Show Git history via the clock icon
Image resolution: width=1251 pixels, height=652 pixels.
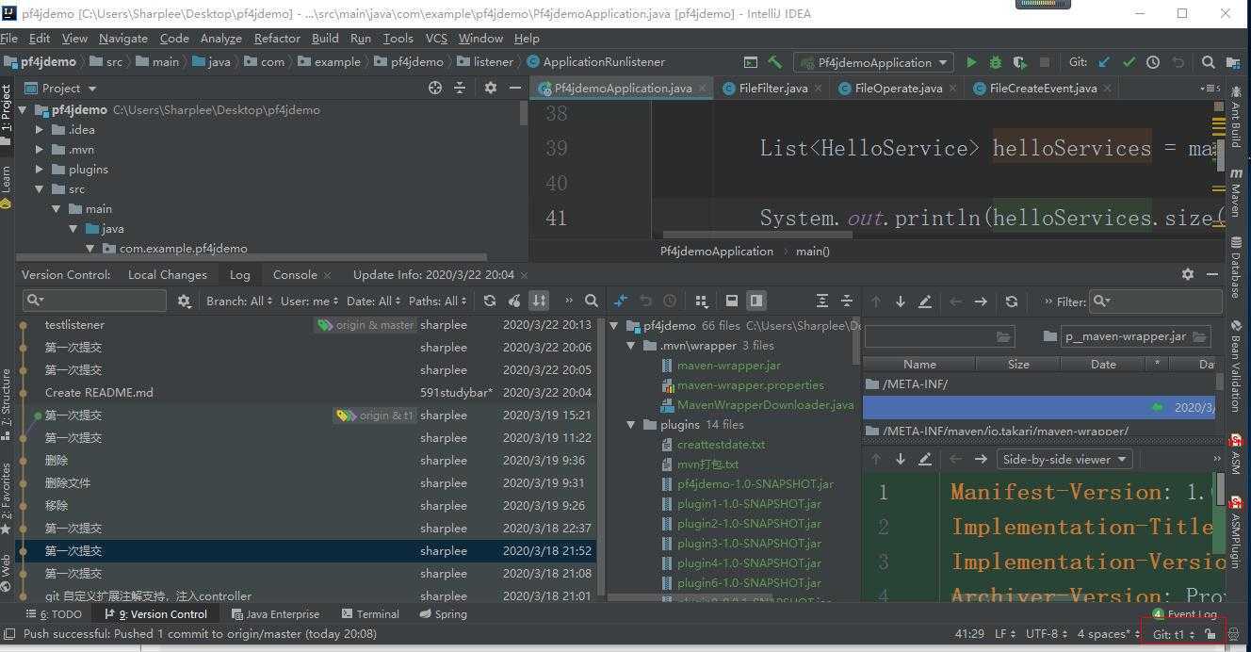pyautogui.click(x=1153, y=62)
